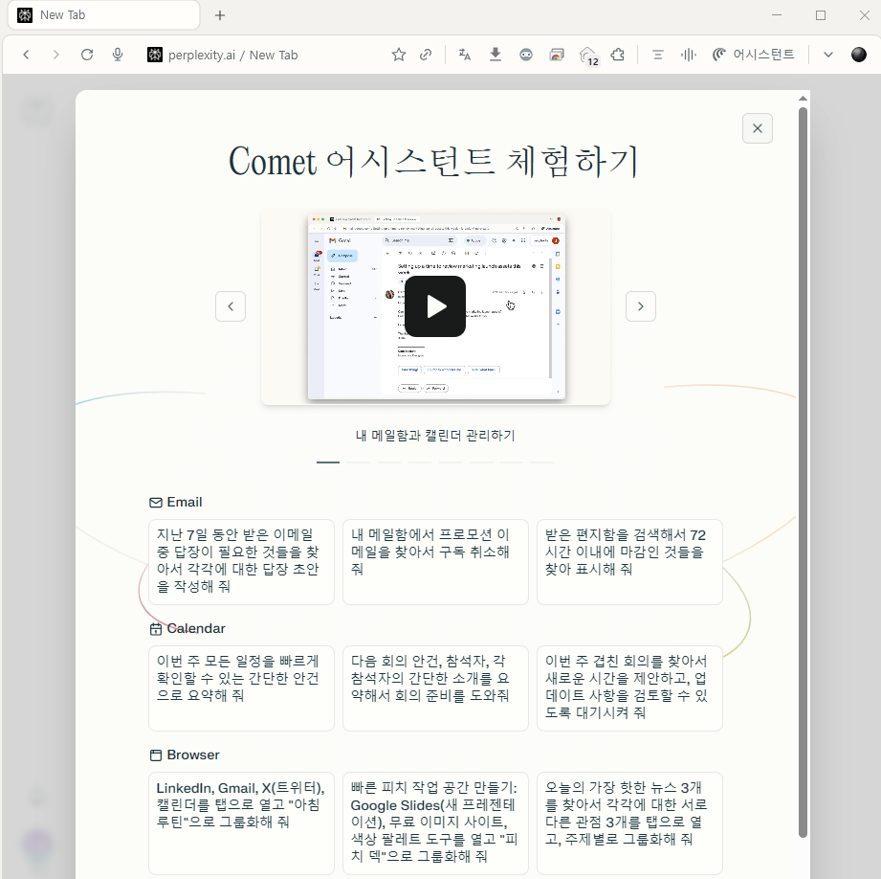Jump to the last carousel indicator dash

coord(542,462)
